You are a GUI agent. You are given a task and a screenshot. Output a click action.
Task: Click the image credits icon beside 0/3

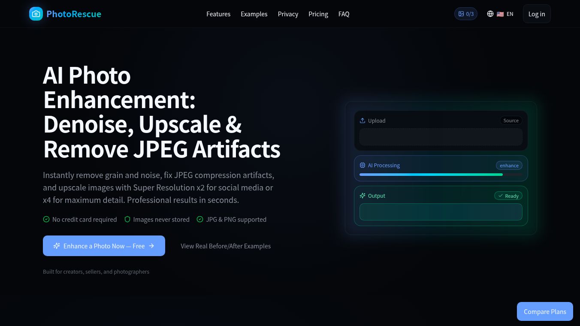tap(461, 14)
